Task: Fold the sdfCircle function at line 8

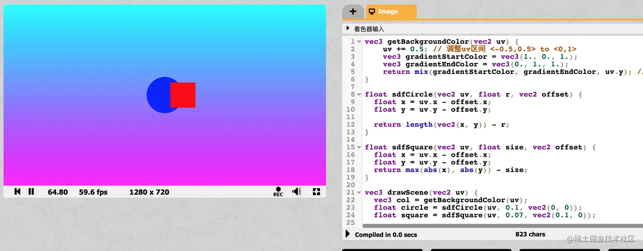Action: tap(359, 94)
